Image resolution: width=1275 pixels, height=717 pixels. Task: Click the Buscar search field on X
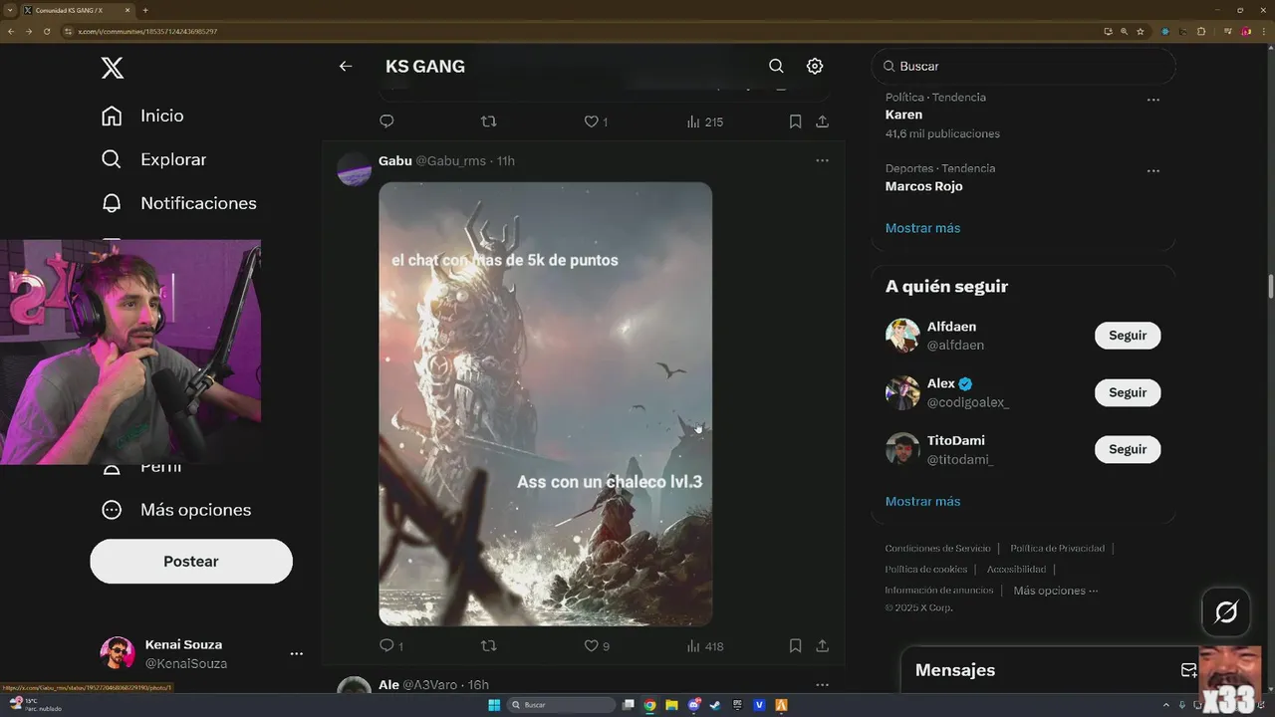1023,66
